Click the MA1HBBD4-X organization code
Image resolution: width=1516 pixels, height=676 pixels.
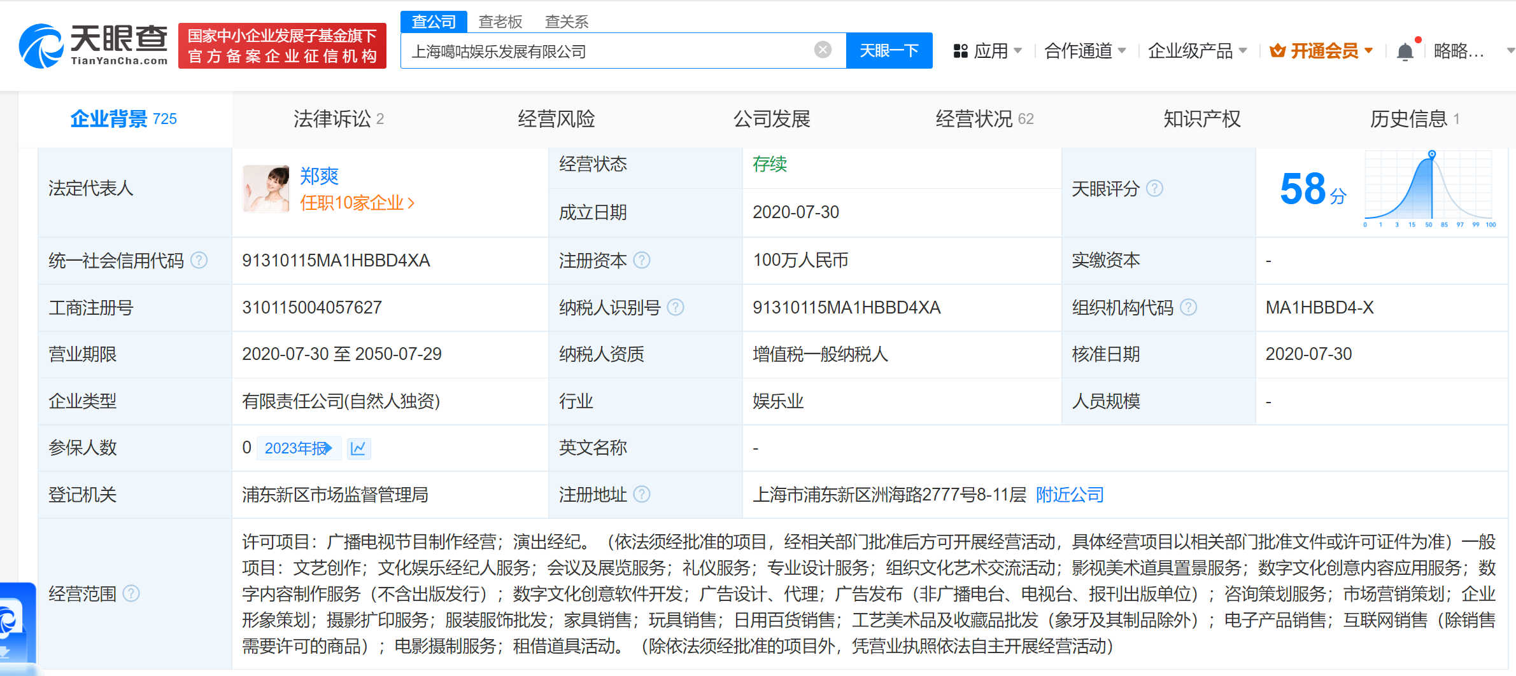pos(1319,307)
